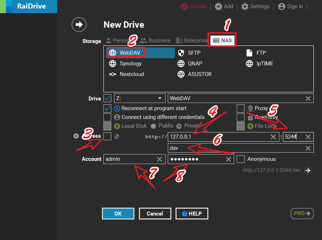
Task: Click the Cancel button
Action: point(155,213)
